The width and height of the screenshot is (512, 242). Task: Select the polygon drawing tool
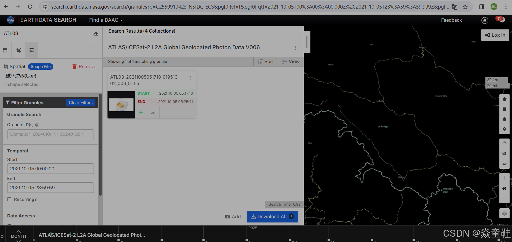[x=504, y=99]
